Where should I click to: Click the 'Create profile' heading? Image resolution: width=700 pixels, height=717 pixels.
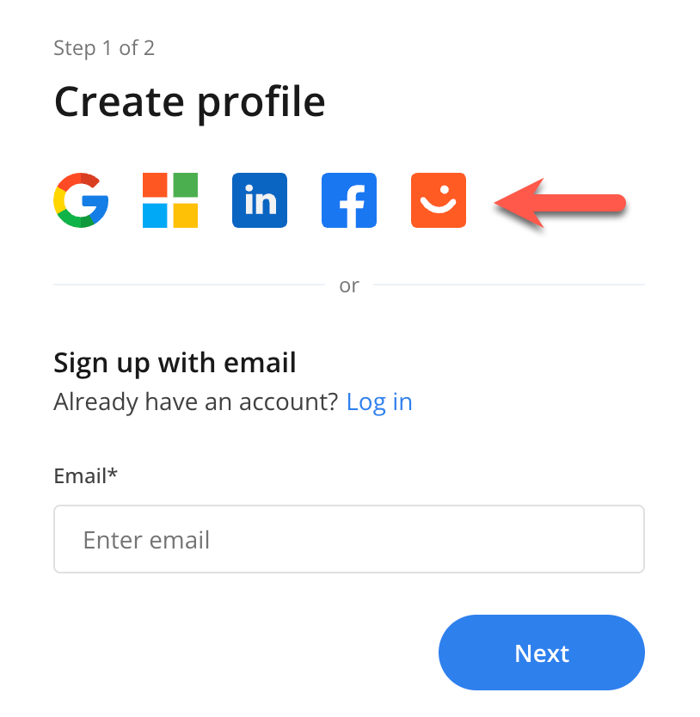tap(189, 102)
